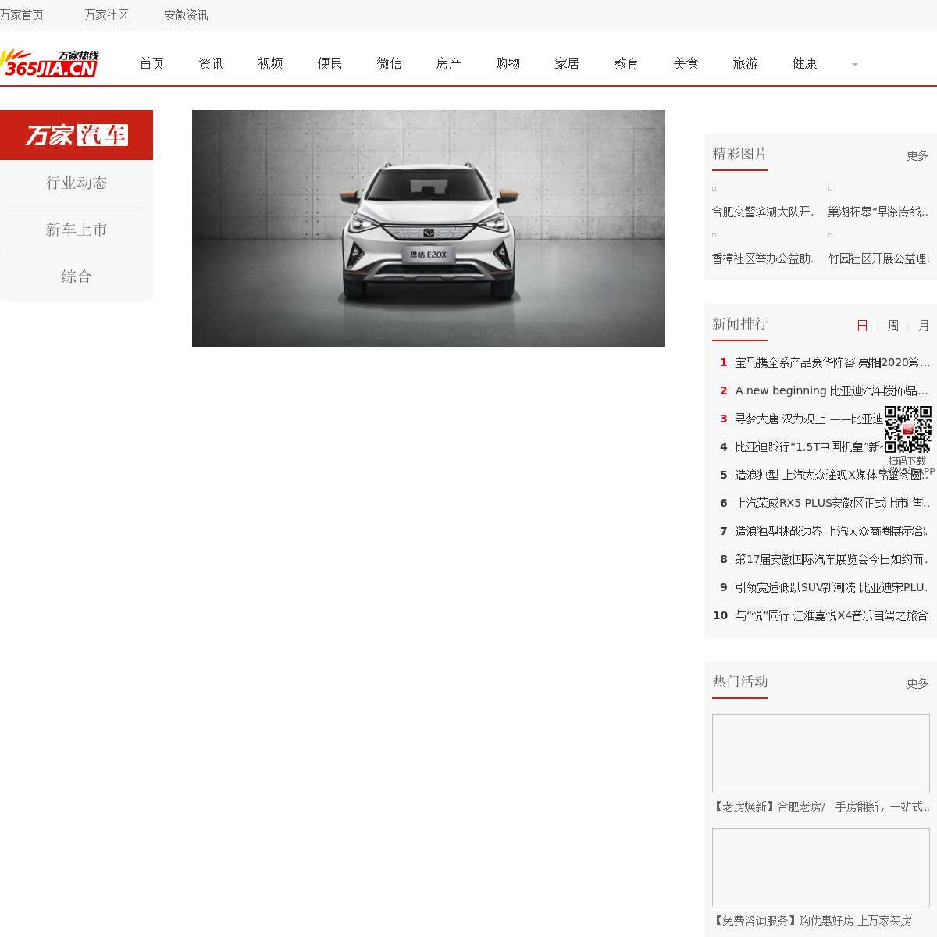Select 便民 navigation item
The width and height of the screenshot is (937, 937).
point(330,63)
